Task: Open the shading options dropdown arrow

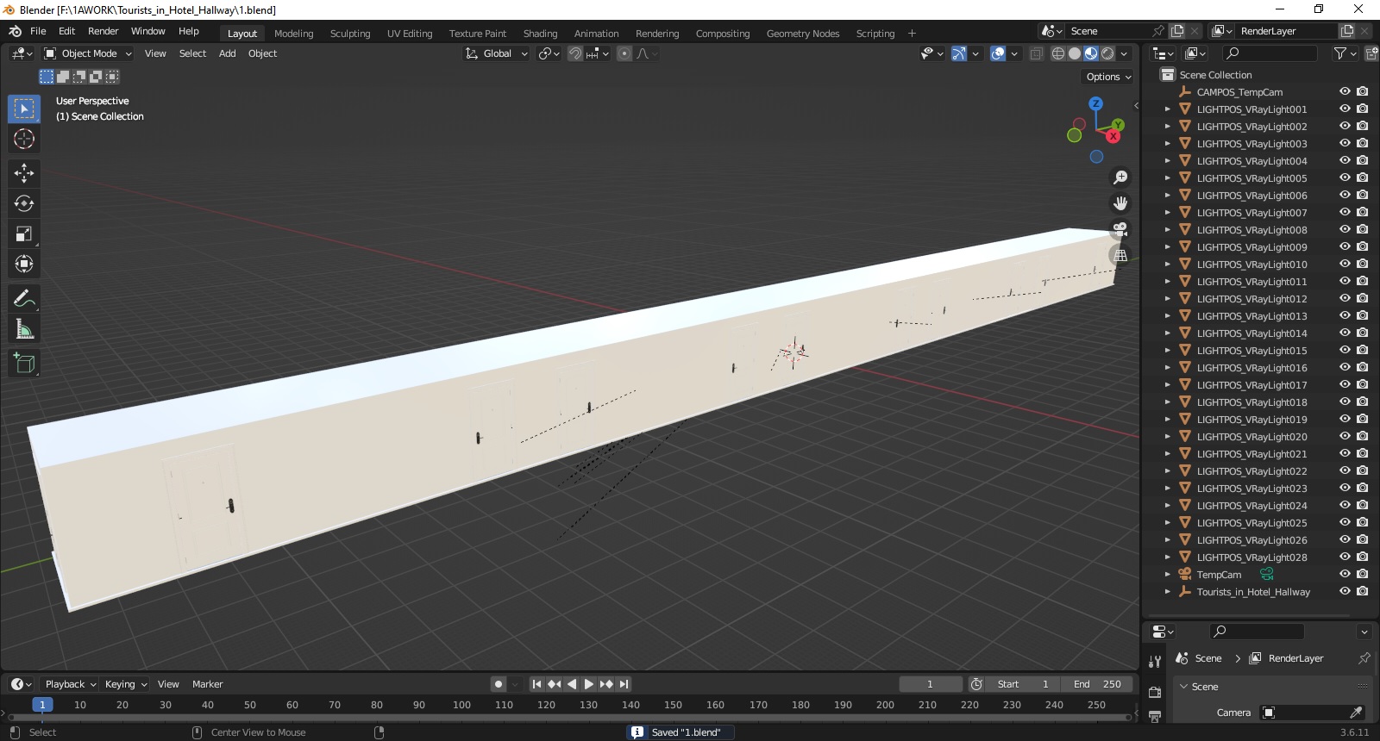Action: [x=1124, y=53]
